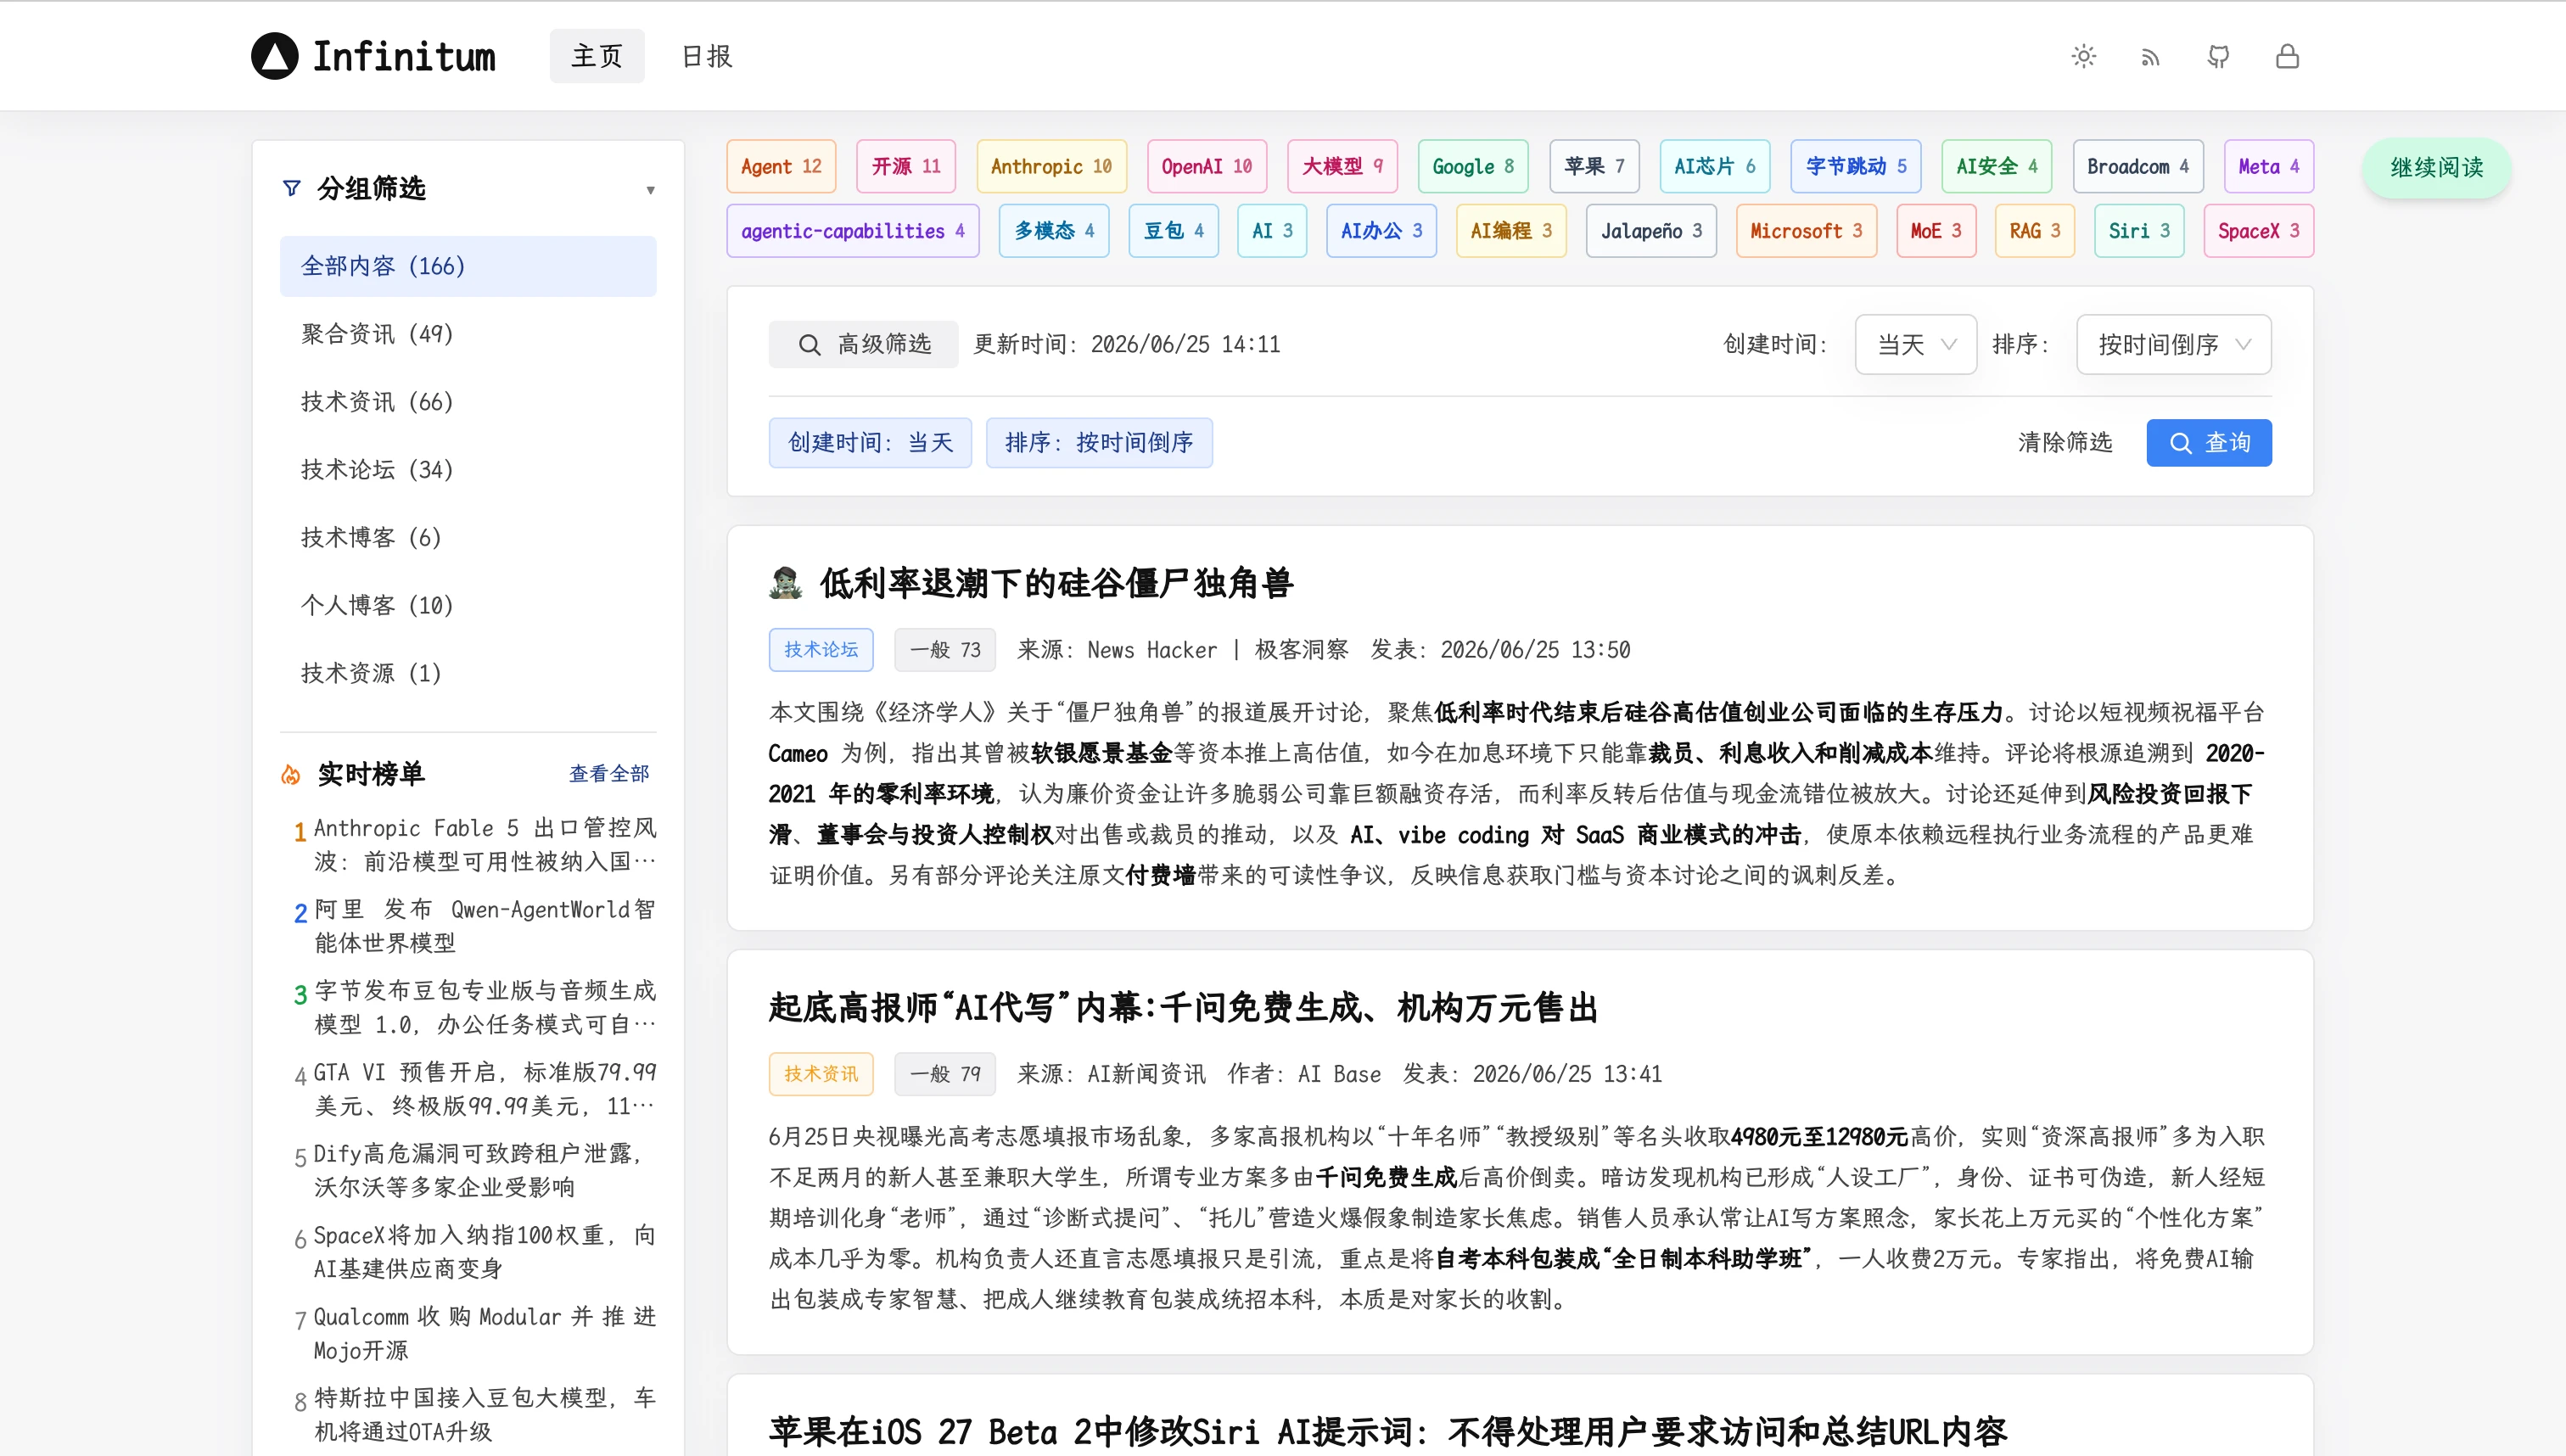Filter by the 开源 11 tag
The height and width of the screenshot is (1456, 2566).
pos(906,167)
